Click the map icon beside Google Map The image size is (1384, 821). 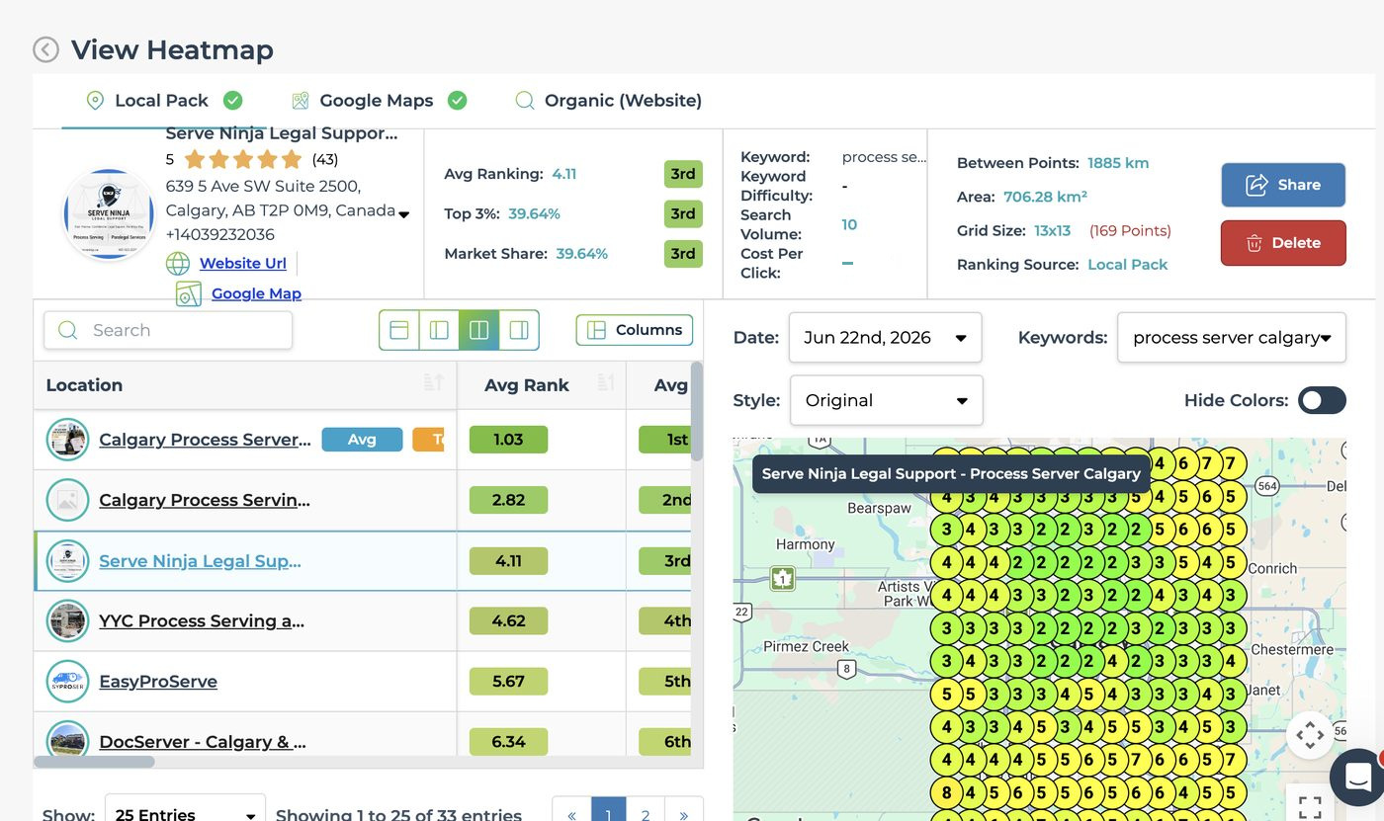(188, 293)
